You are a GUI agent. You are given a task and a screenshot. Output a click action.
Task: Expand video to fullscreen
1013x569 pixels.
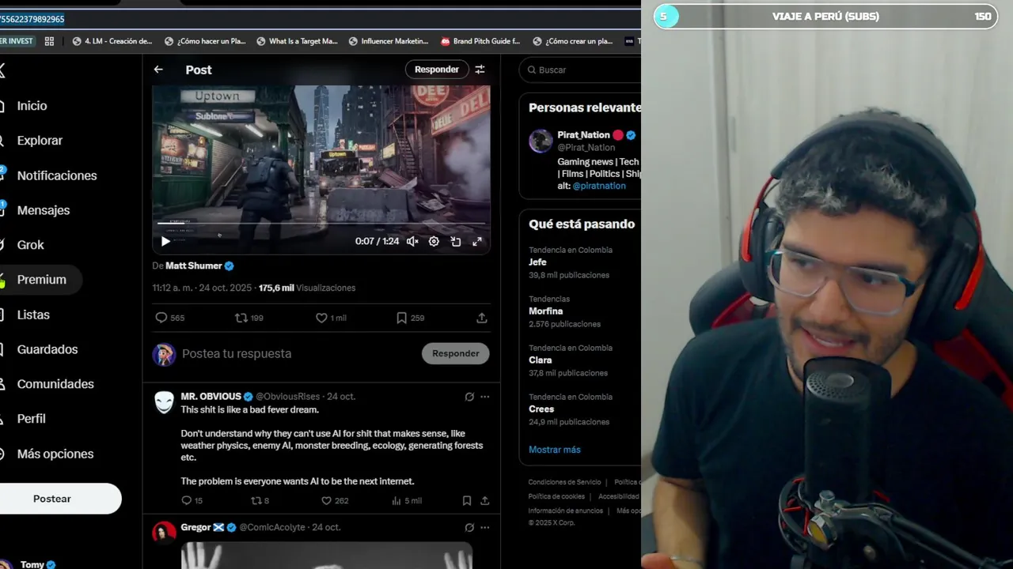click(x=477, y=242)
